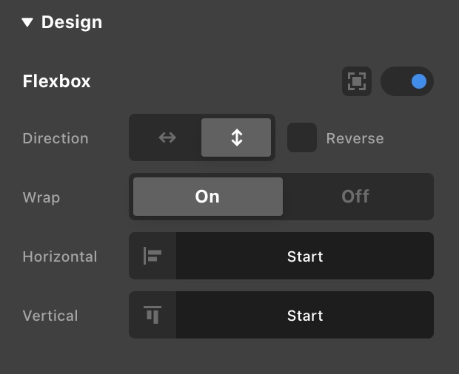Enable the Reverse checkbox
The width and height of the screenshot is (459, 374).
coord(302,138)
